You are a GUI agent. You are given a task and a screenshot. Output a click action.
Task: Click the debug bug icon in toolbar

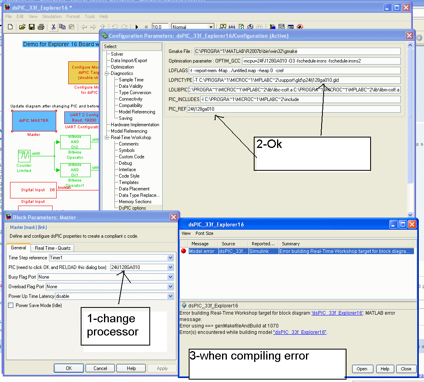click(300, 27)
